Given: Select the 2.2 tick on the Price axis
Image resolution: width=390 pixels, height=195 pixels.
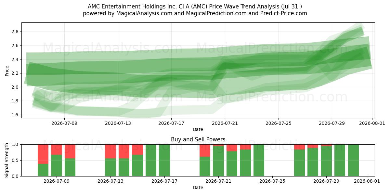Looking at the screenshot, I should tap(15, 73).
